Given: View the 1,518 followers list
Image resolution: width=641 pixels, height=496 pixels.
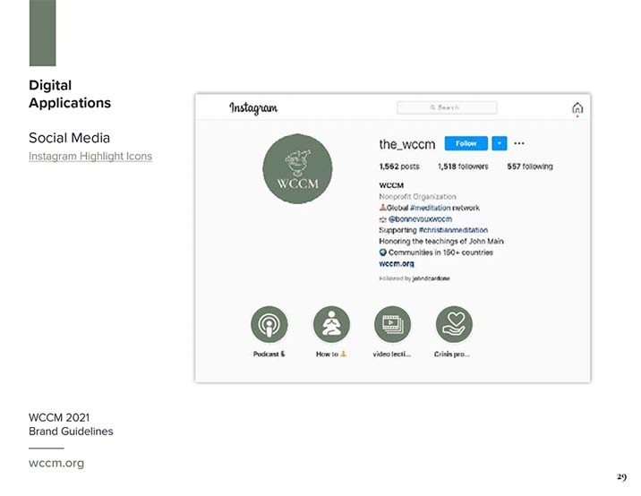Looking at the screenshot, I should tap(463, 167).
